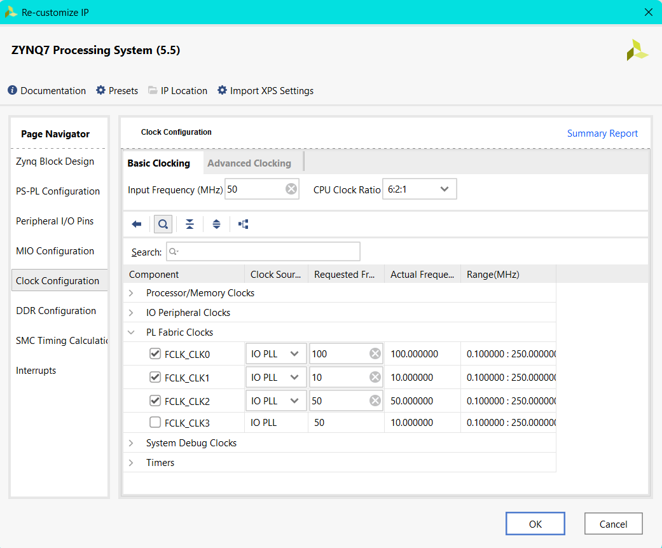
Task: Click the Documentation info icon
Action: click(13, 90)
